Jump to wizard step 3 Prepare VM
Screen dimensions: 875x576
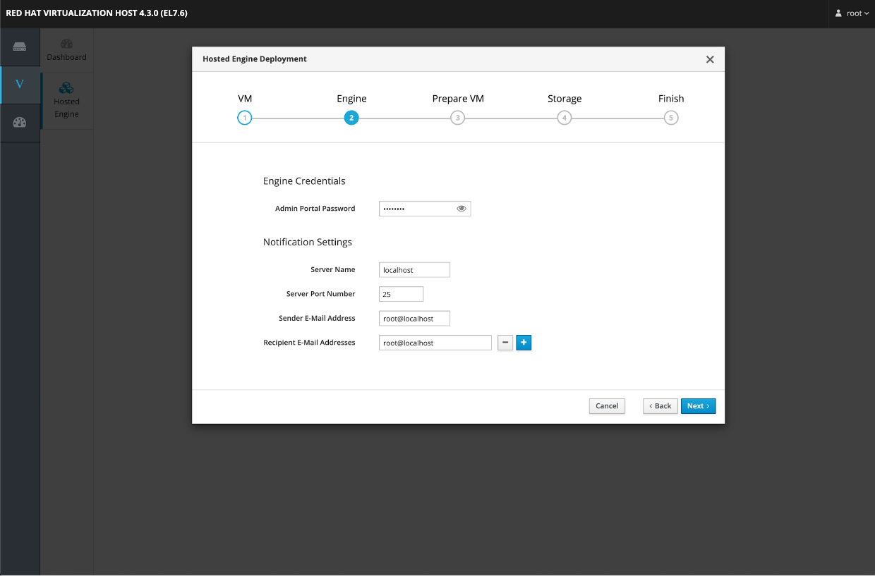458,118
